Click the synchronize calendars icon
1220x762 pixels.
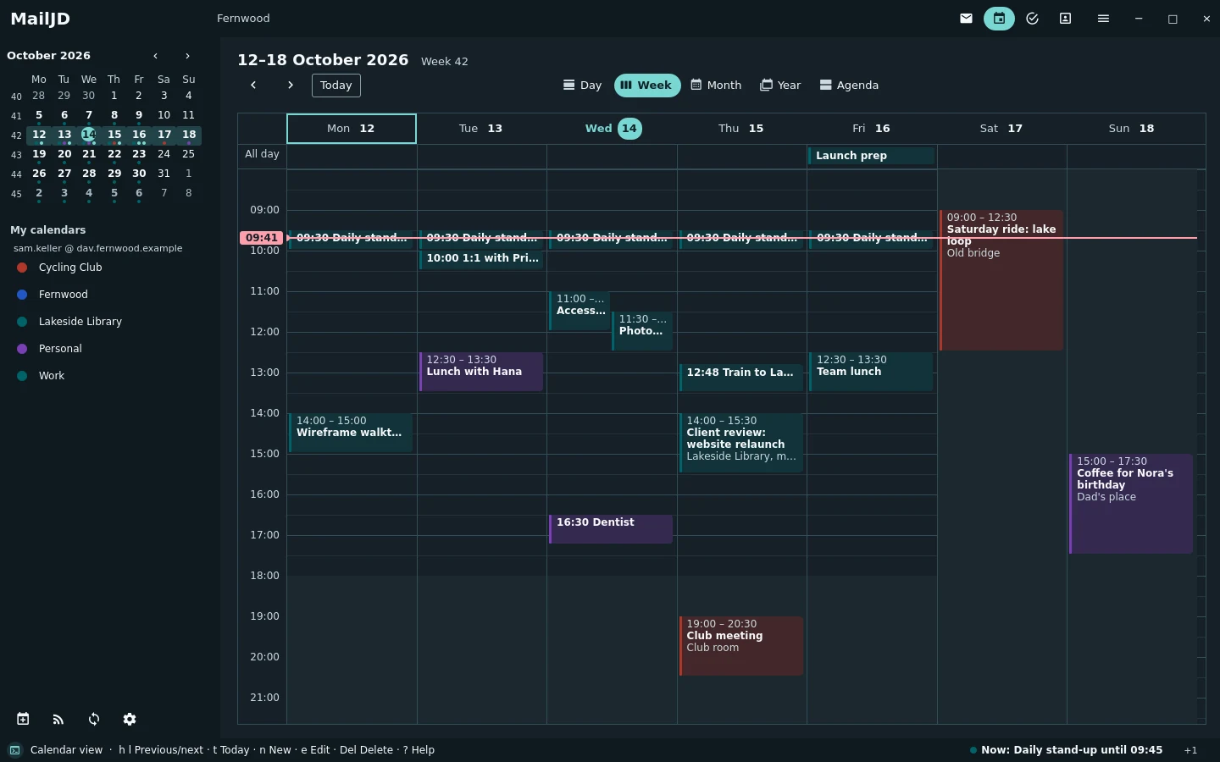(x=94, y=719)
